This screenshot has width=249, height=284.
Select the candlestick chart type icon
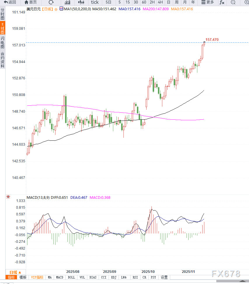click(81, 2)
